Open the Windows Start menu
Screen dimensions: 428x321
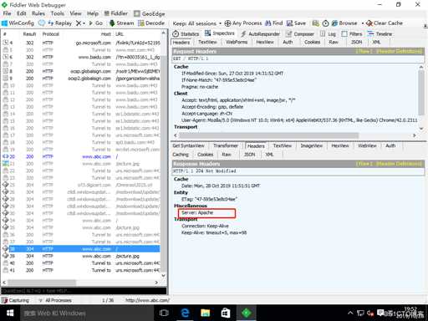pyautogui.click(x=10, y=313)
